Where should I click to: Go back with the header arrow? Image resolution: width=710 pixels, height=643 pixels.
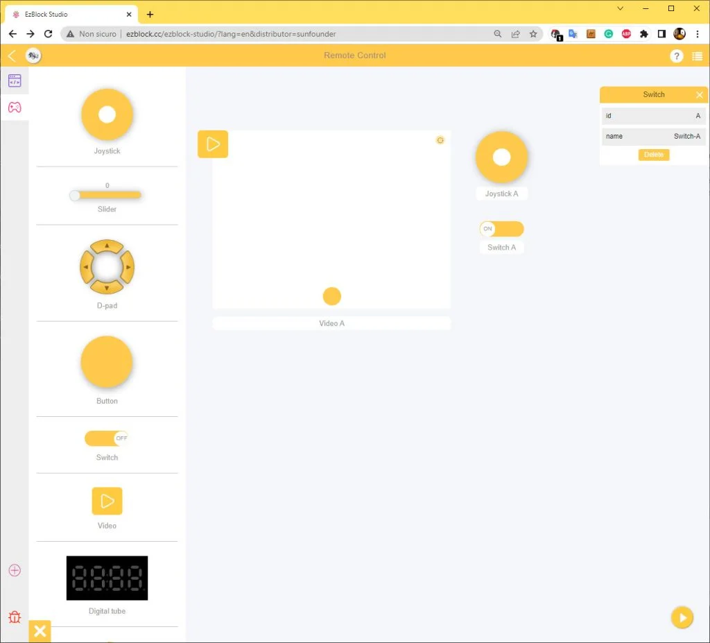coord(12,56)
